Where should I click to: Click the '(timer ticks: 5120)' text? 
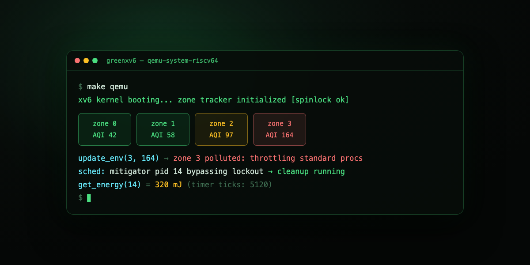tap(230, 185)
